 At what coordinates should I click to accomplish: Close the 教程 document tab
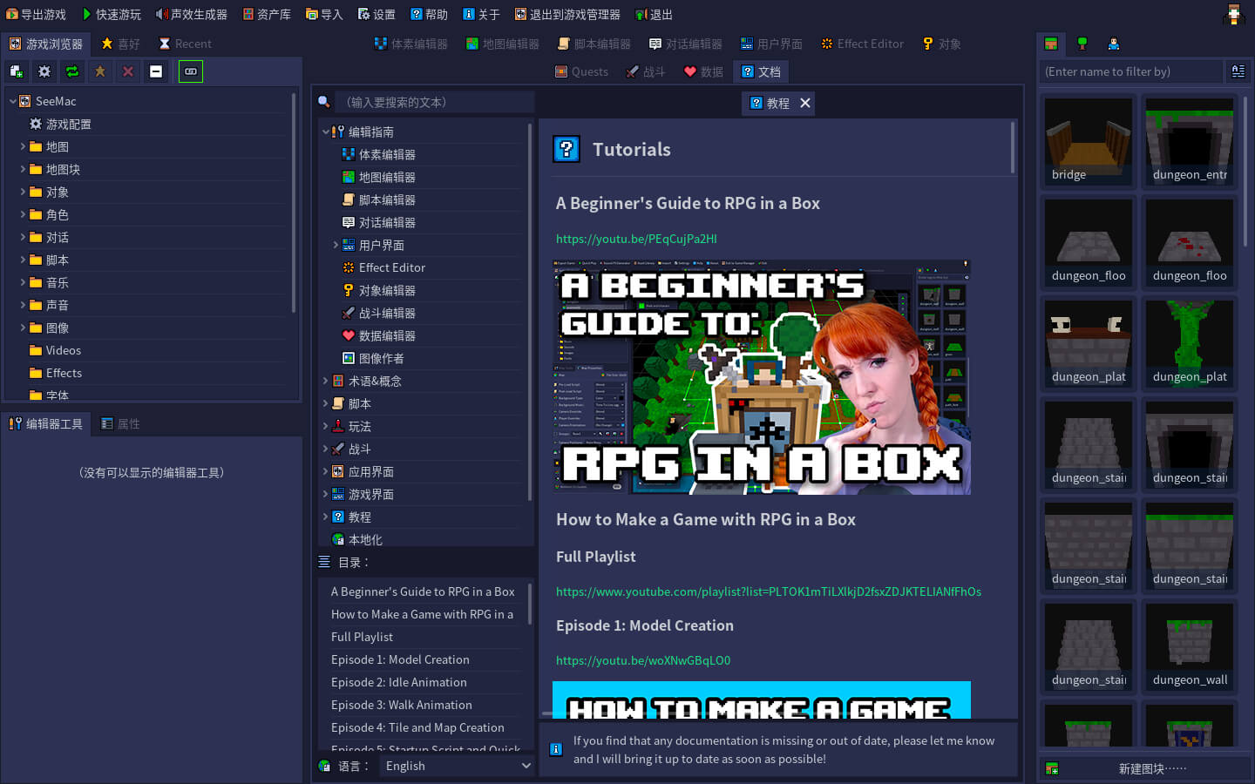point(805,103)
